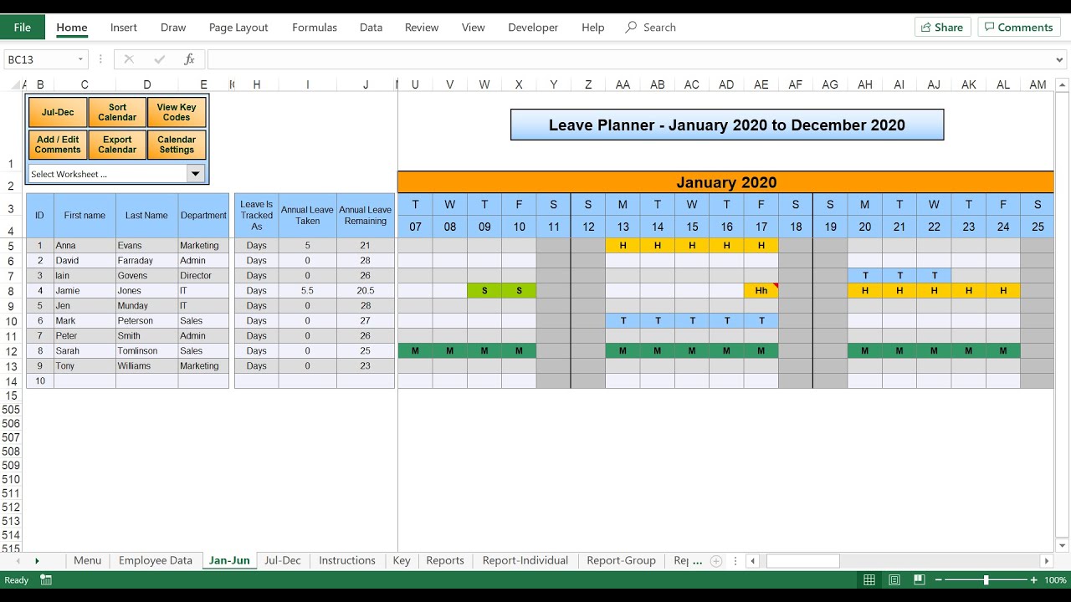Switch to Page Break Preview icon
1071x602 pixels.
(919, 579)
